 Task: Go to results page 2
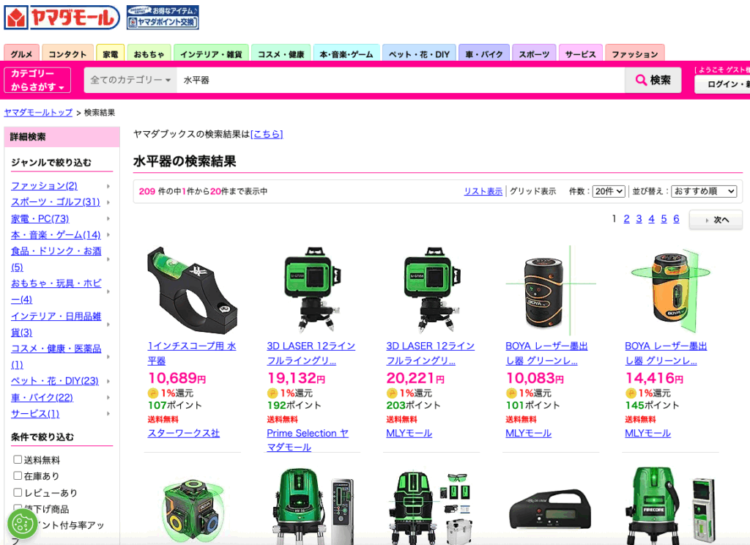point(627,219)
